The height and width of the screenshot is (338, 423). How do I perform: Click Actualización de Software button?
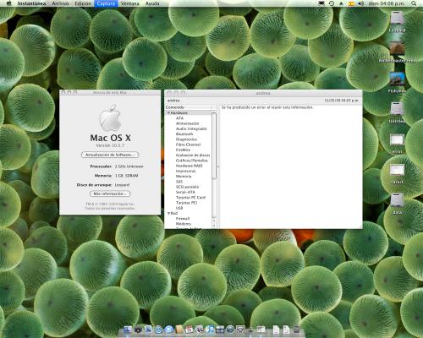click(x=110, y=155)
